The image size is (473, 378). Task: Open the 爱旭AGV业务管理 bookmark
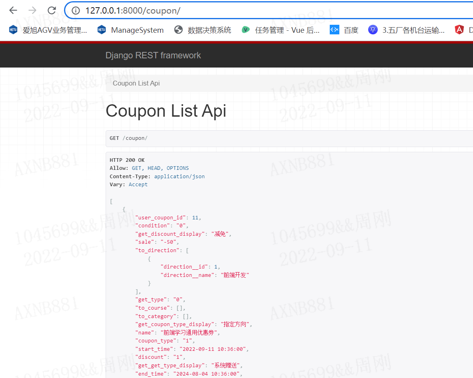tap(48, 30)
